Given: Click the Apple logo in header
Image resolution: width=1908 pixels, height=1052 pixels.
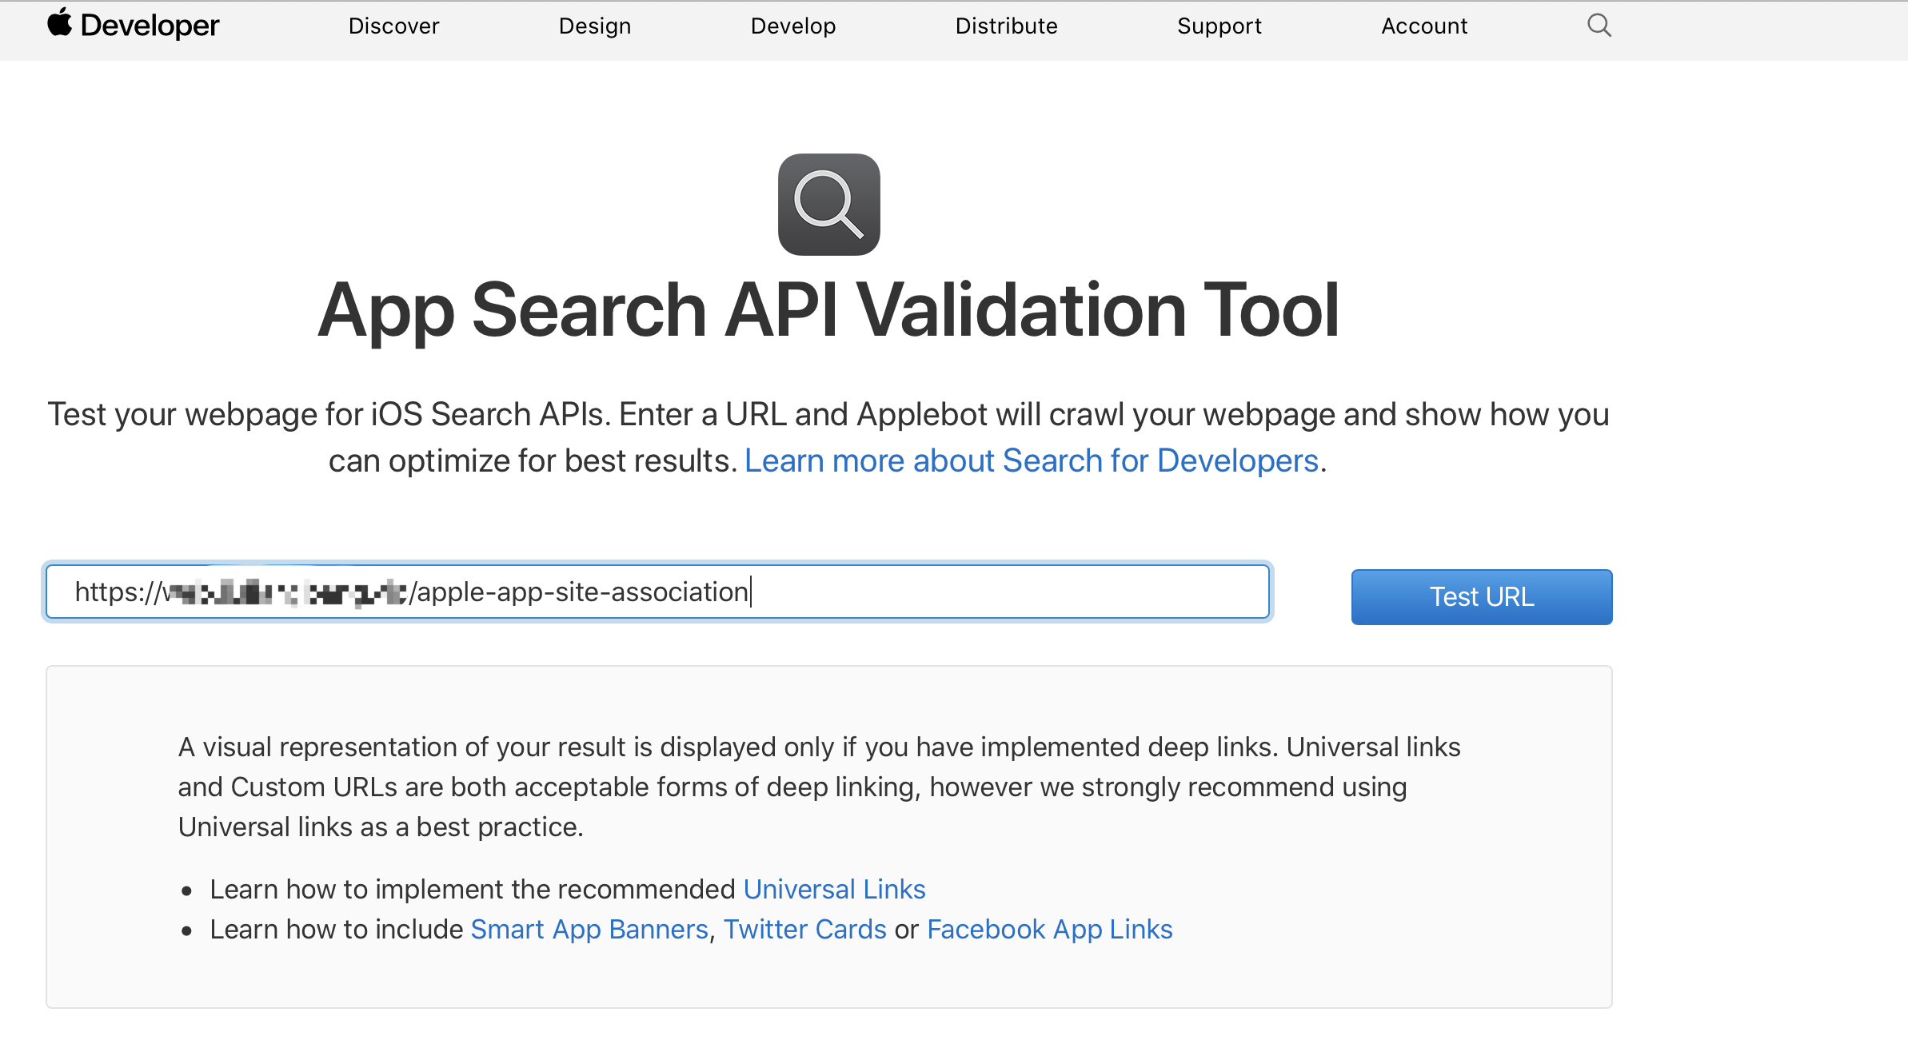Looking at the screenshot, I should (x=59, y=23).
